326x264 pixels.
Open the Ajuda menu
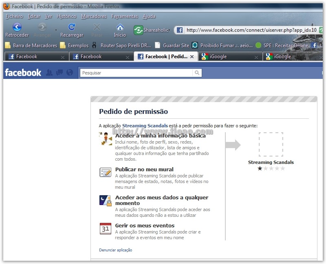click(x=149, y=16)
